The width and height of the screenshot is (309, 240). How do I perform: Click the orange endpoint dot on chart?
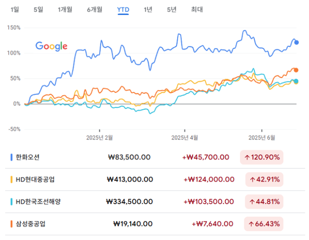coord(296,70)
